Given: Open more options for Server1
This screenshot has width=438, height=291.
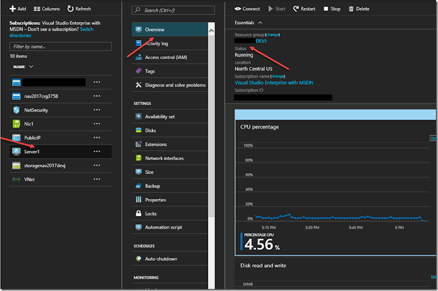Looking at the screenshot, I should pos(97,151).
